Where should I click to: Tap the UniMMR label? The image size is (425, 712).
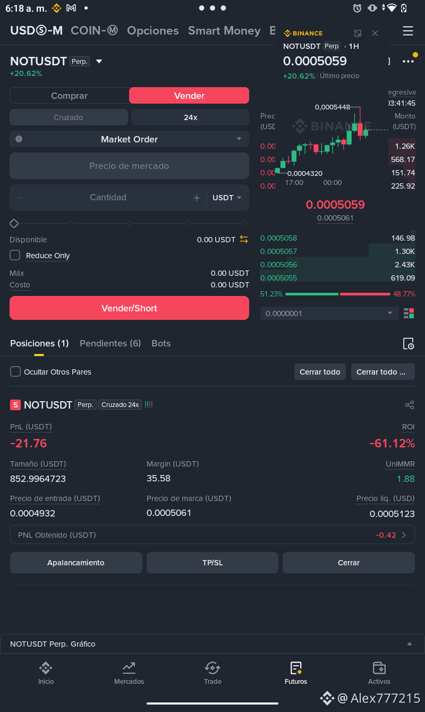tap(400, 464)
